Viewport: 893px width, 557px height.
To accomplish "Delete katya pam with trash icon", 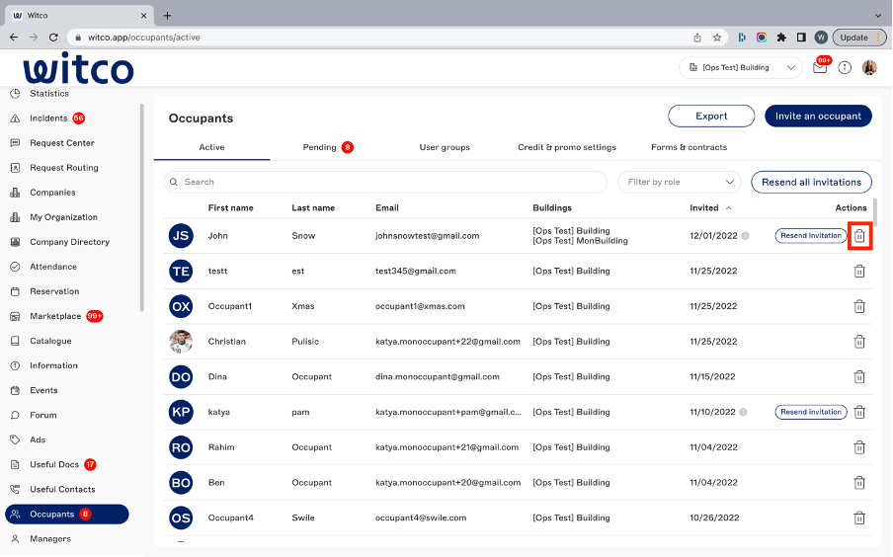I will [859, 413].
